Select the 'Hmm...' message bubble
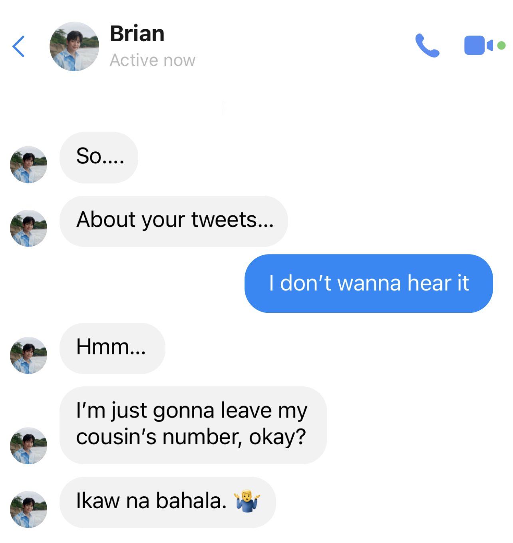This screenshot has width=513, height=543. point(112,348)
